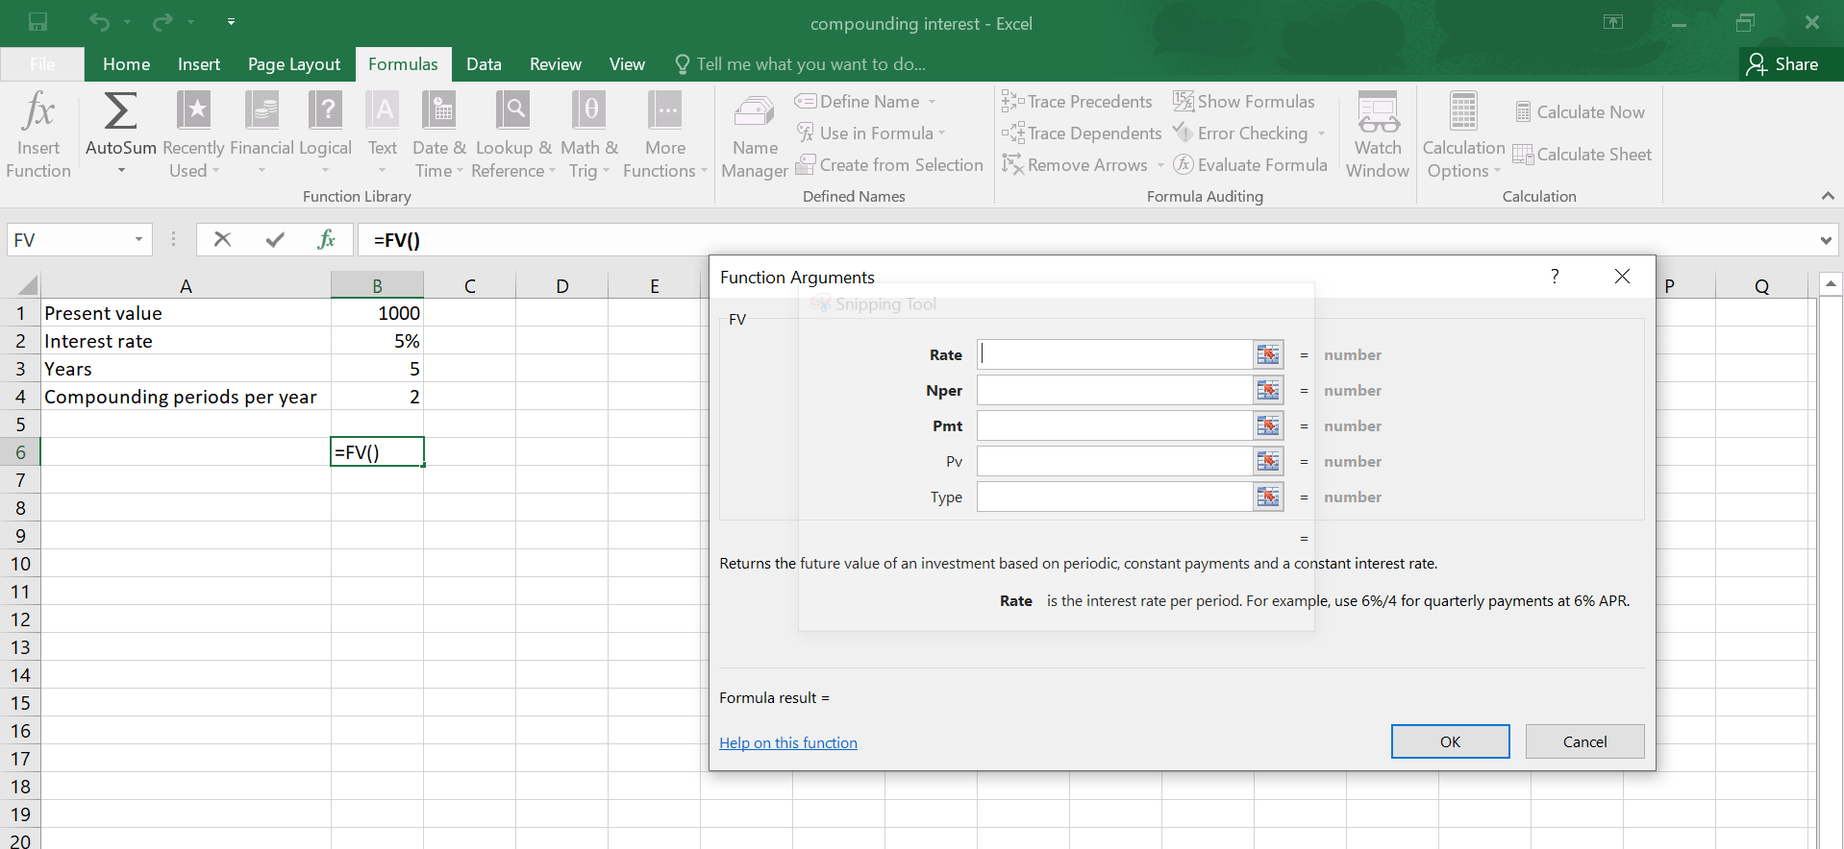Click Calculate Sheet

tap(1582, 155)
